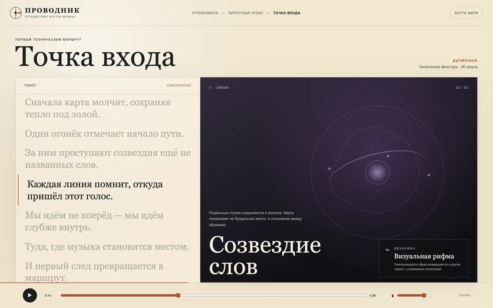Click the Проводник compass logo icon
The image size is (493, 308).
pos(16,13)
